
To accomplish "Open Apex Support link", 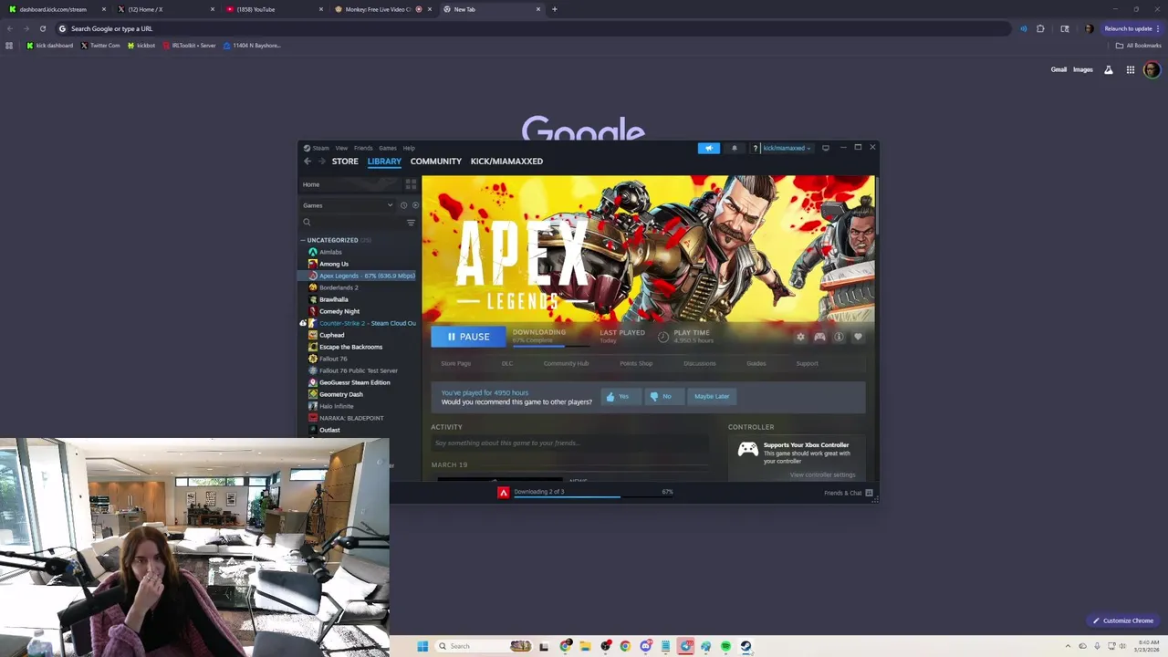I will 807,363.
